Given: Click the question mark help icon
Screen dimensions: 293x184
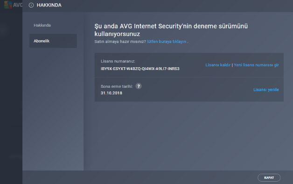Looking at the screenshot, I should [x=139, y=86].
